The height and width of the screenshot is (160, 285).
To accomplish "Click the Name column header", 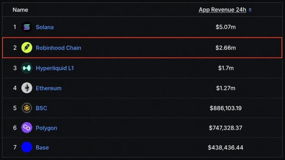I will point(20,10).
